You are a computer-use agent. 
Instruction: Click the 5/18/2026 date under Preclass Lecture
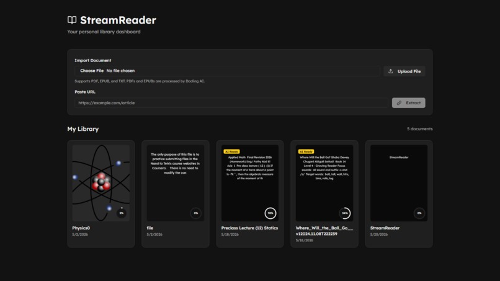coord(230,234)
